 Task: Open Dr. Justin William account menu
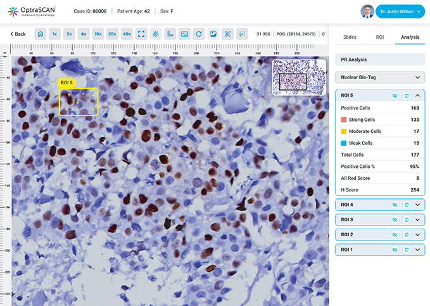coord(400,11)
